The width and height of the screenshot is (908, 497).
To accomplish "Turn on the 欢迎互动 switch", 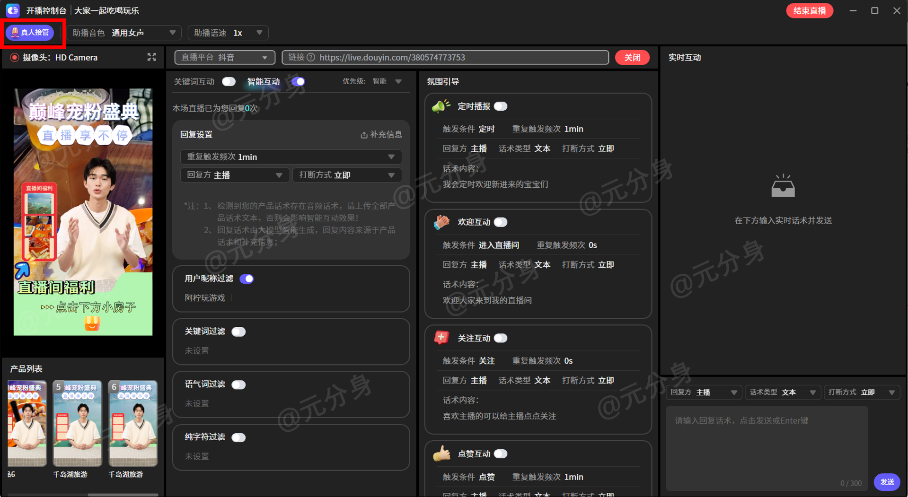I will 501,222.
